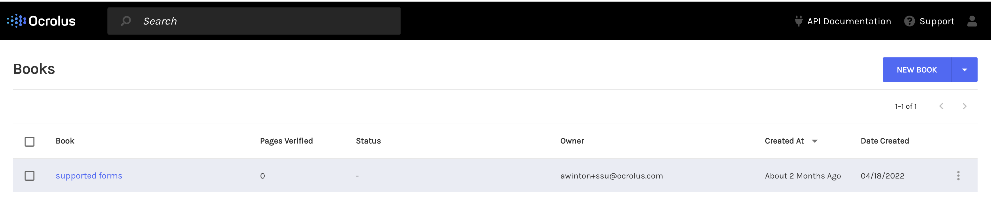This screenshot has width=991, height=204.
Task: Click the Created At sort arrow
Action: 815,141
